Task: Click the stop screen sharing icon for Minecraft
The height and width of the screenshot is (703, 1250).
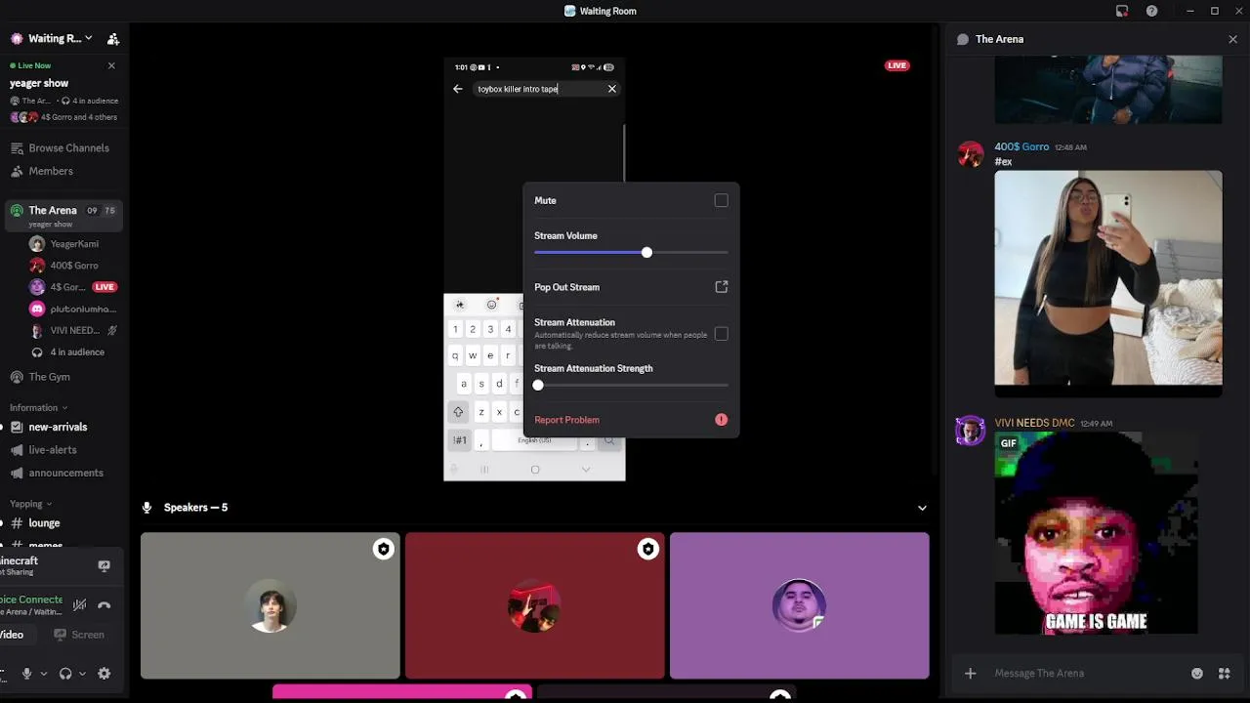Action: click(x=104, y=565)
